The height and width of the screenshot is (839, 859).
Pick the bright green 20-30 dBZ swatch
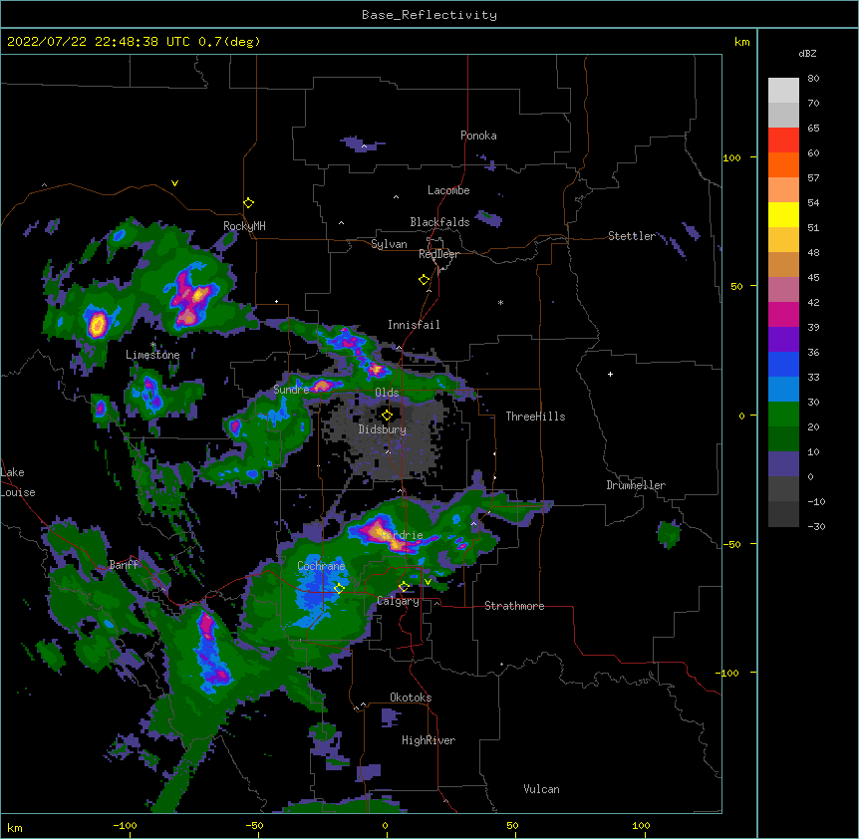pyautogui.click(x=783, y=415)
